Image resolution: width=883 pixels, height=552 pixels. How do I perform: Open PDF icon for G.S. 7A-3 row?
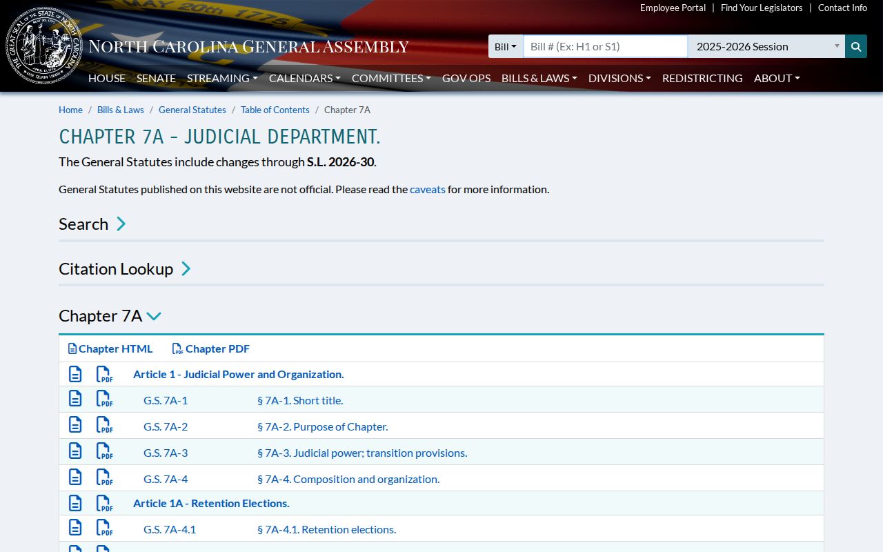(x=104, y=451)
